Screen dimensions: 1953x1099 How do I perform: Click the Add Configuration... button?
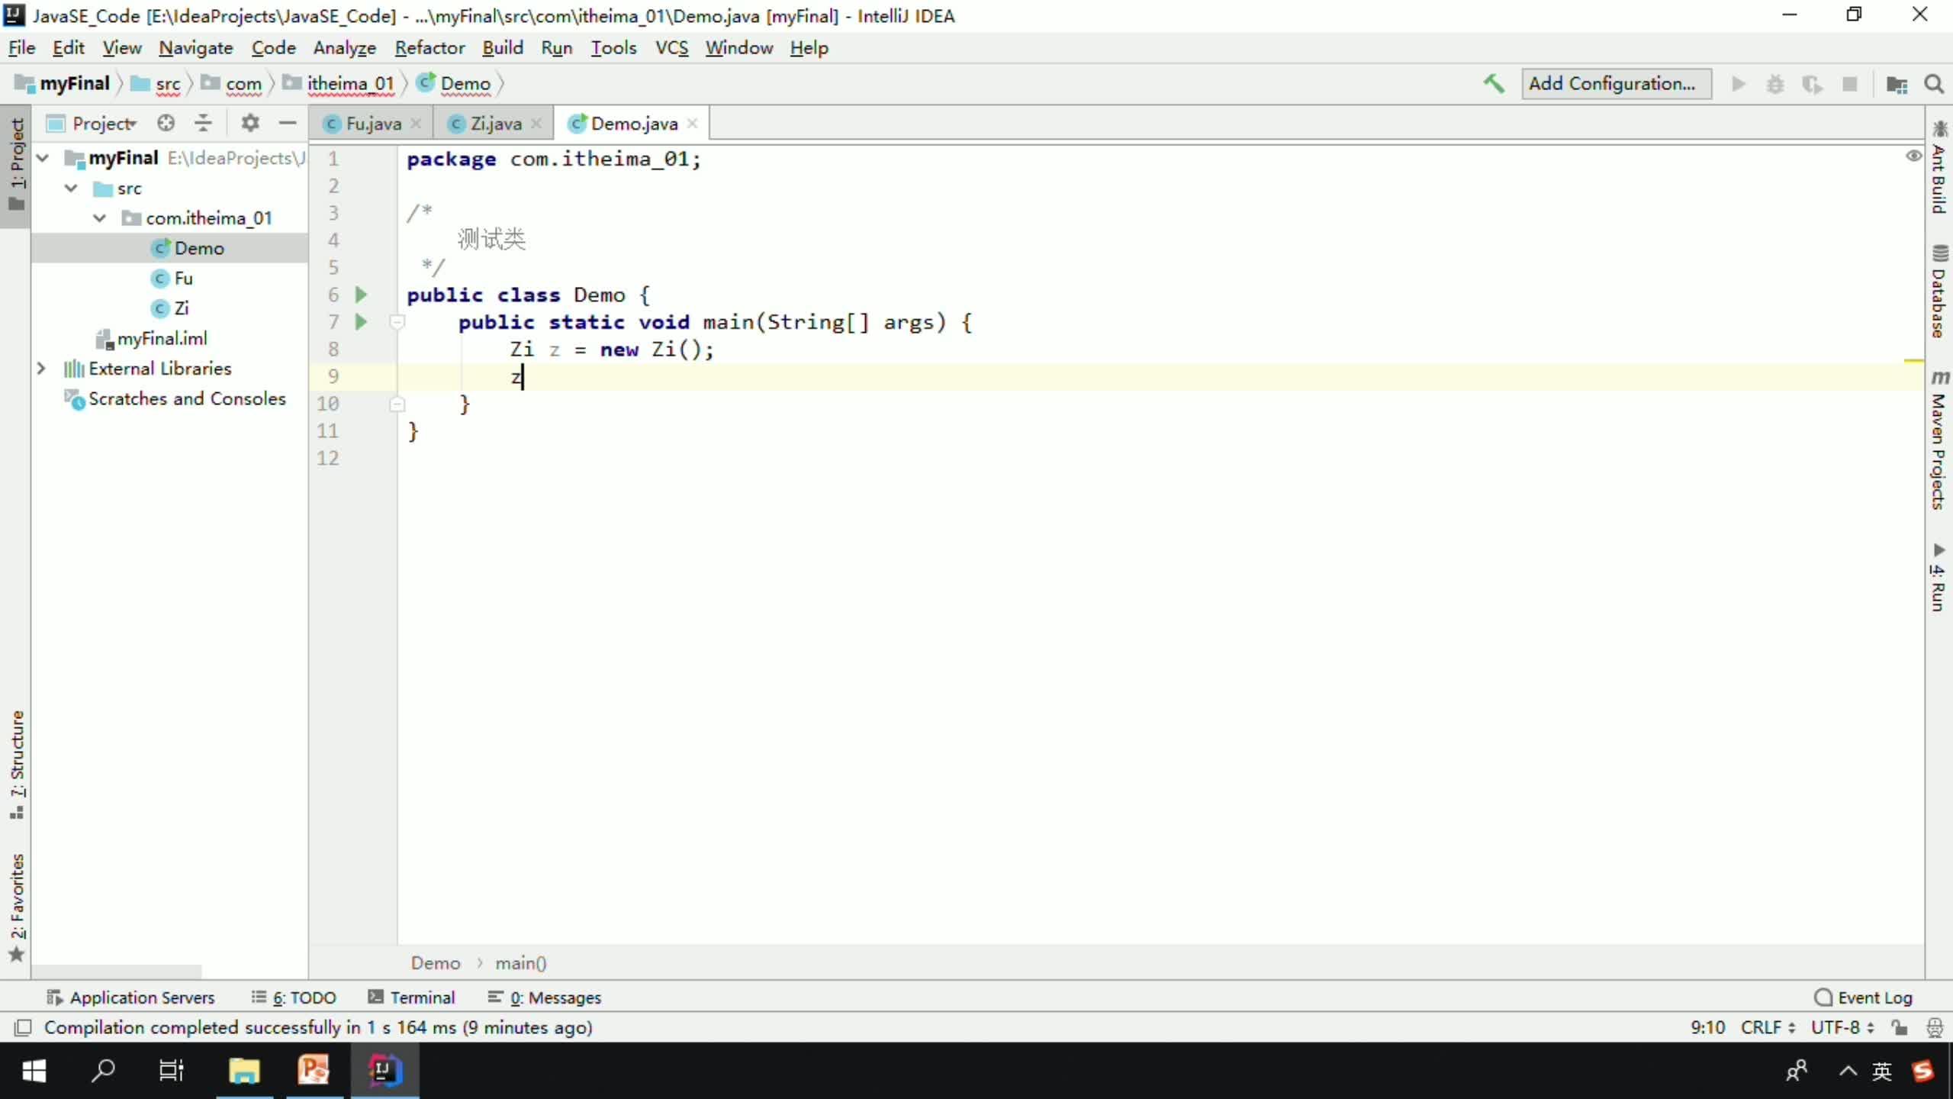(x=1615, y=83)
